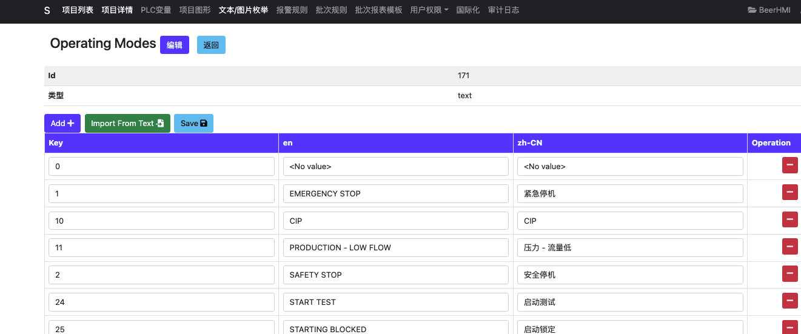This screenshot has height=334, width=801.
Task: Go to 报警规则 page
Action: pyautogui.click(x=292, y=10)
